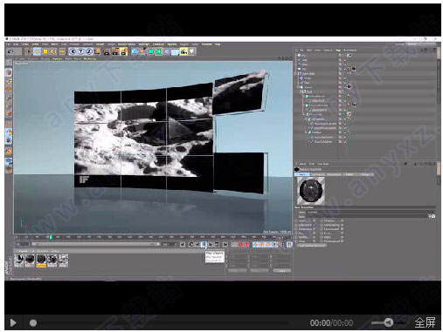
Task: Toggle the Y axis lock
Action: [81, 51]
